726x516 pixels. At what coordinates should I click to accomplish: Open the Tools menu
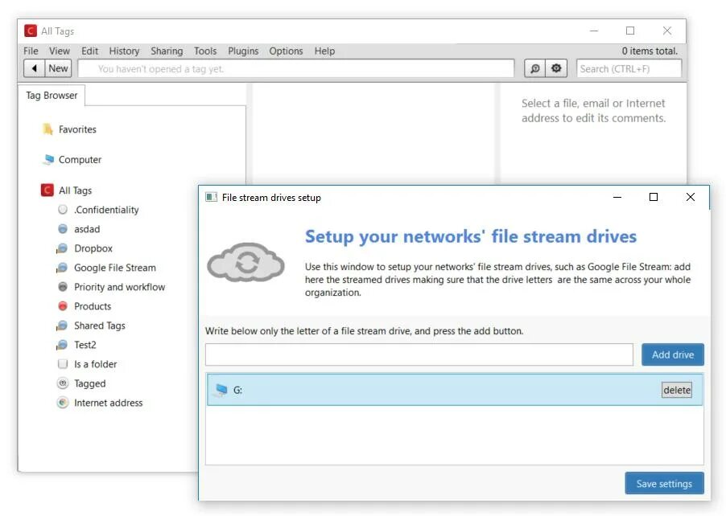[x=205, y=51]
